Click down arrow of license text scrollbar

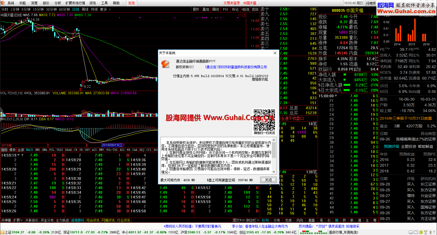(x=274, y=172)
